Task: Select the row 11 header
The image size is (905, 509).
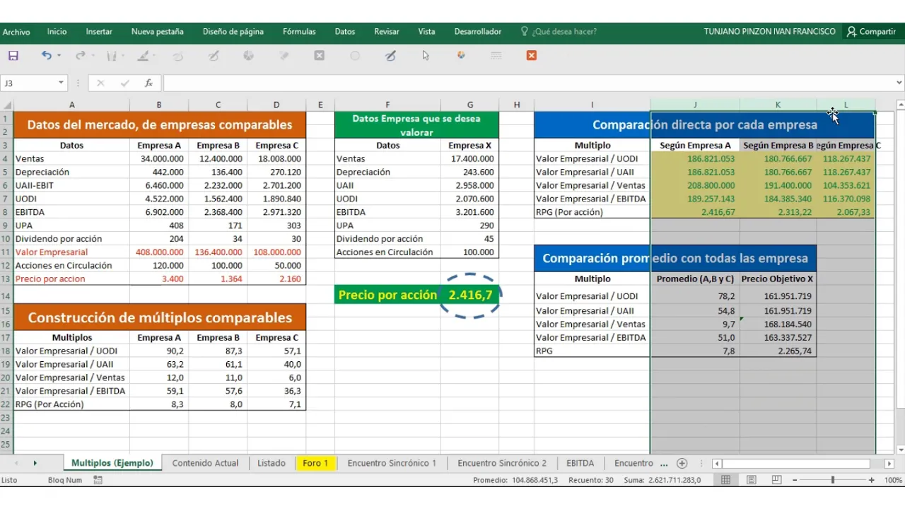Action: coord(6,252)
